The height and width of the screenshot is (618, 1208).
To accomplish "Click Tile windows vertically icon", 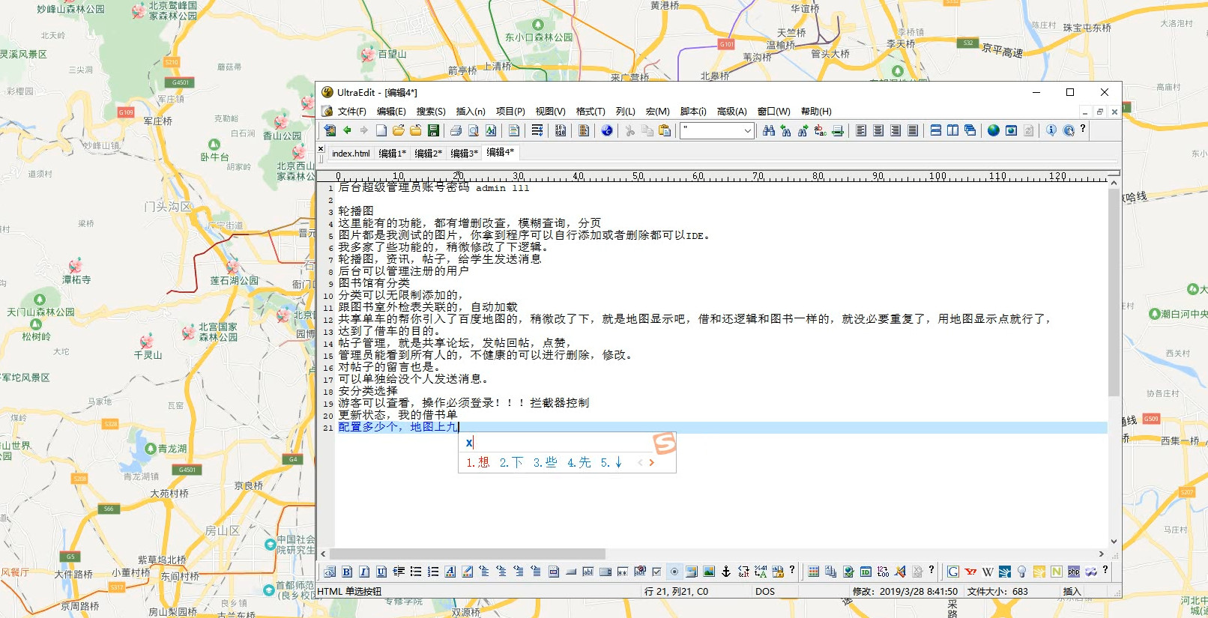I will coord(953,130).
